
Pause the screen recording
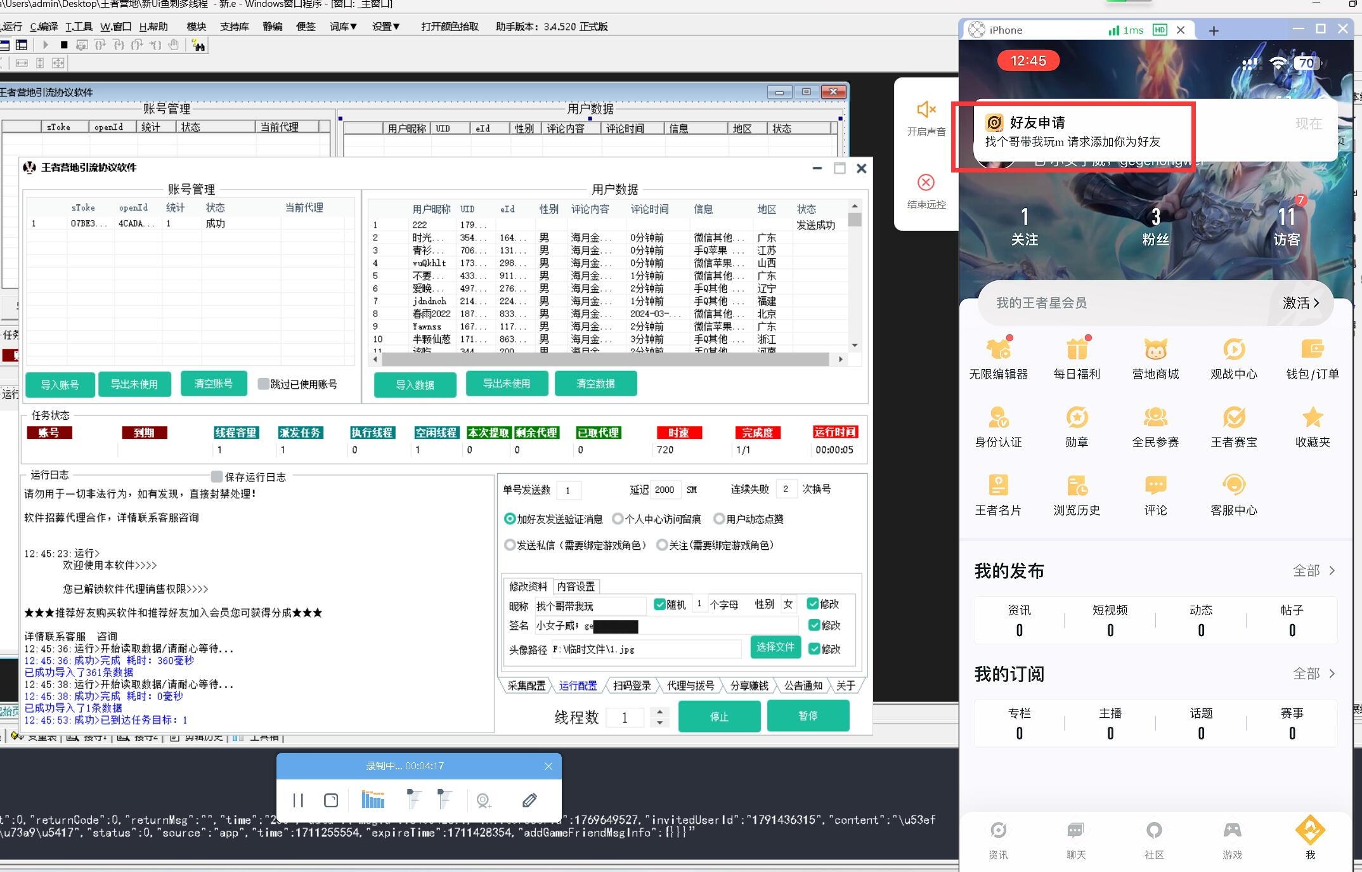298,800
